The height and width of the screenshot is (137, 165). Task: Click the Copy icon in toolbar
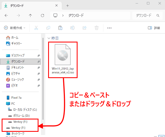pos(48,28)
